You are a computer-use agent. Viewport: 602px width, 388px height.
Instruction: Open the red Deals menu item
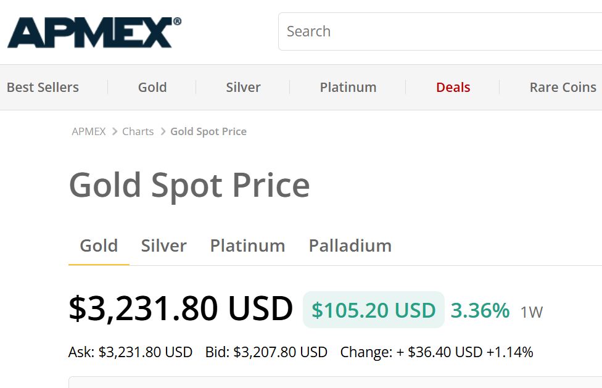453,88
